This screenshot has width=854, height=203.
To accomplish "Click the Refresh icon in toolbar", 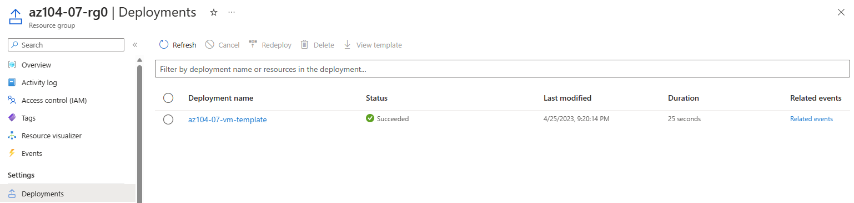I will pyautogui.click(x=164, y=45).
